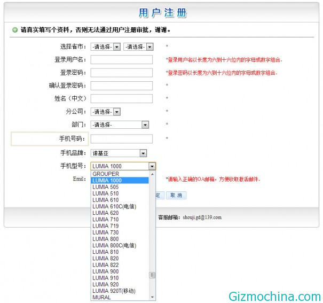Image resolution: width=323 pixels, height=303 pixels.
Task: Click the model list scroll up arrow
Action: point(152,174)
